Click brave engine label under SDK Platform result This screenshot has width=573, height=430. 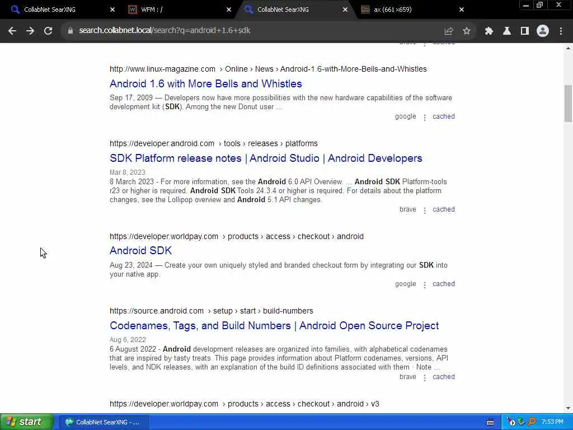point(407,209)
